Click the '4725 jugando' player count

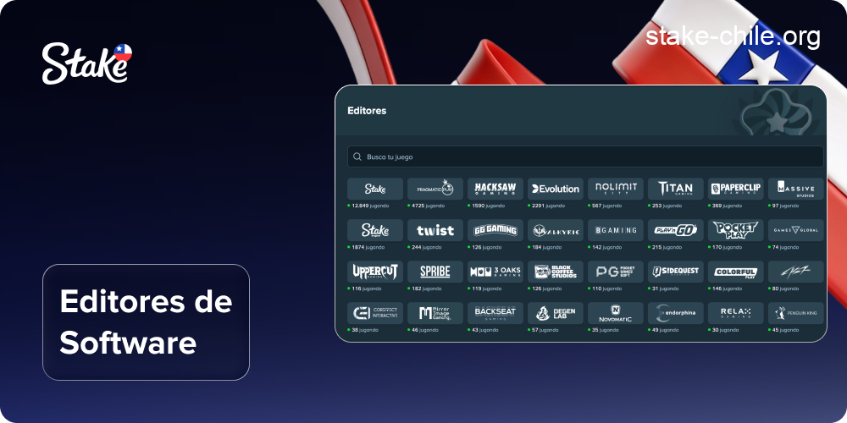coord(428,206)
